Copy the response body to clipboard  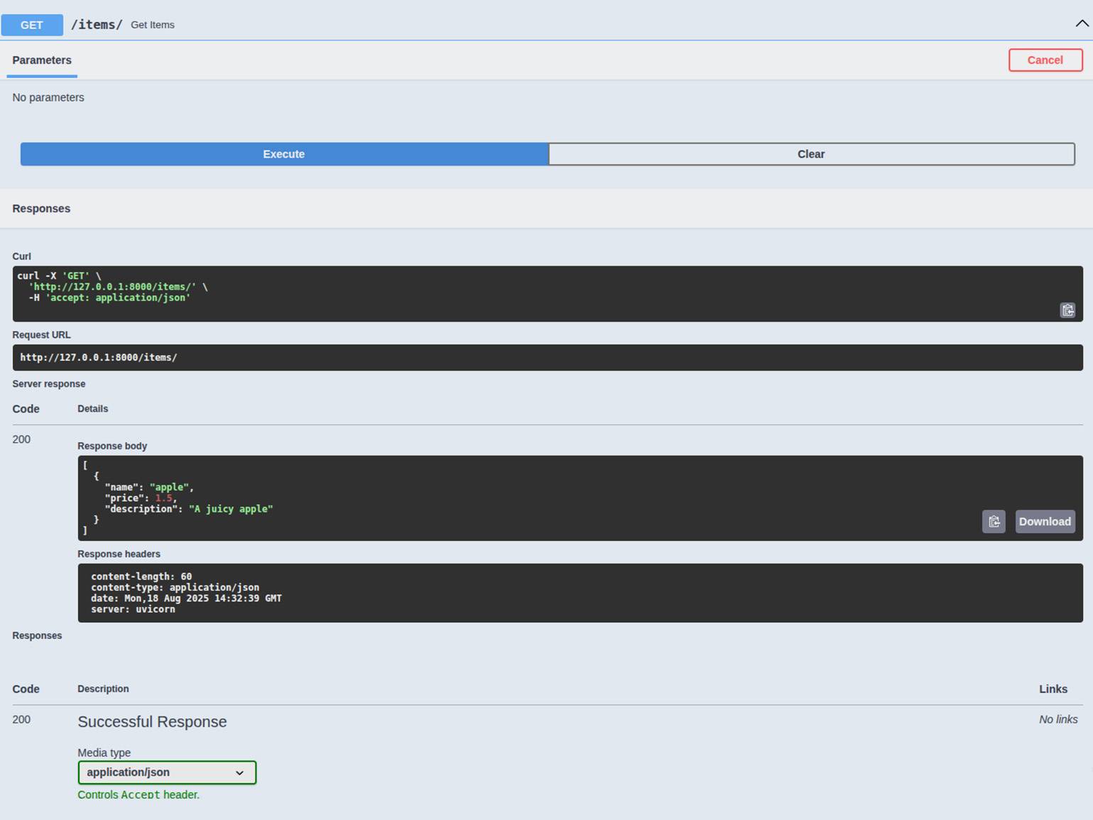tap(993, 521)
